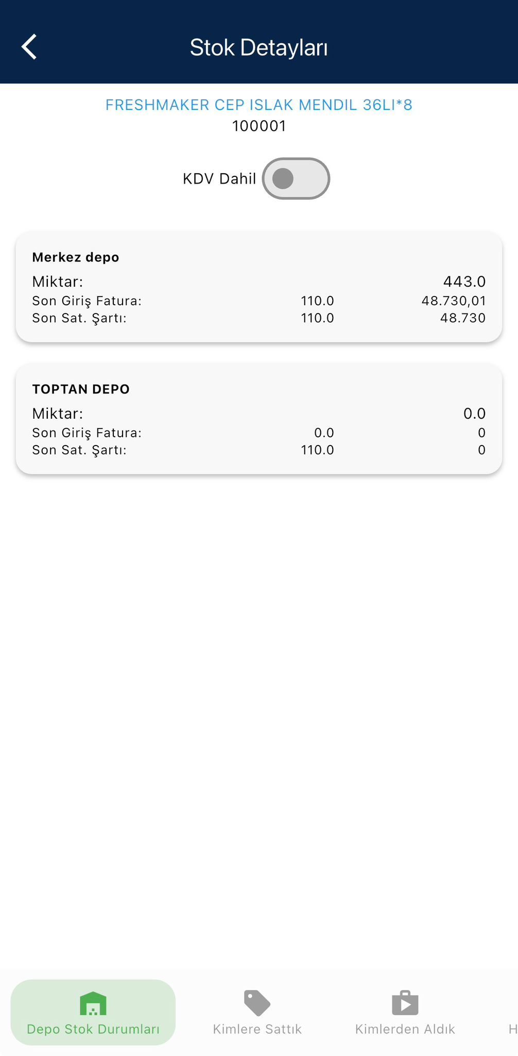Tap the price tag icon
This screenshot has height=1056, width=518.
(x=257, y=1003)
